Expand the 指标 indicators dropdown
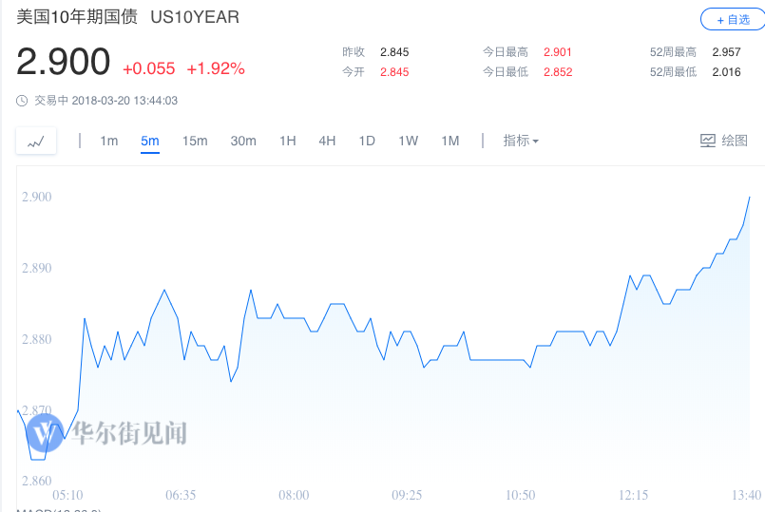Screen dimensions: 765x512 coord(521,141)
